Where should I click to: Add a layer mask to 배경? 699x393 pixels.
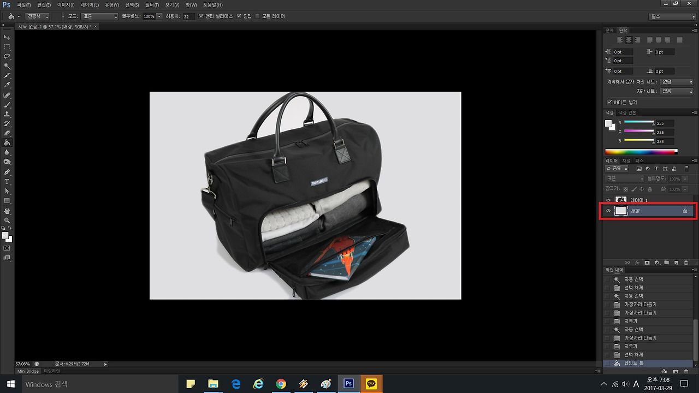tap(647, 263)
